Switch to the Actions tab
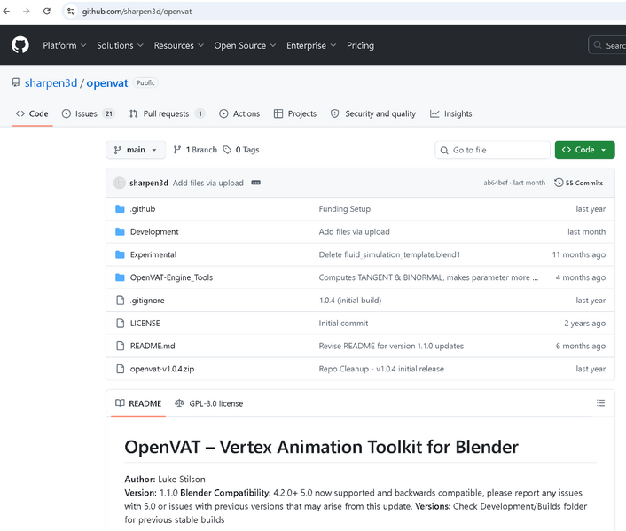 (x=239, y=113)
